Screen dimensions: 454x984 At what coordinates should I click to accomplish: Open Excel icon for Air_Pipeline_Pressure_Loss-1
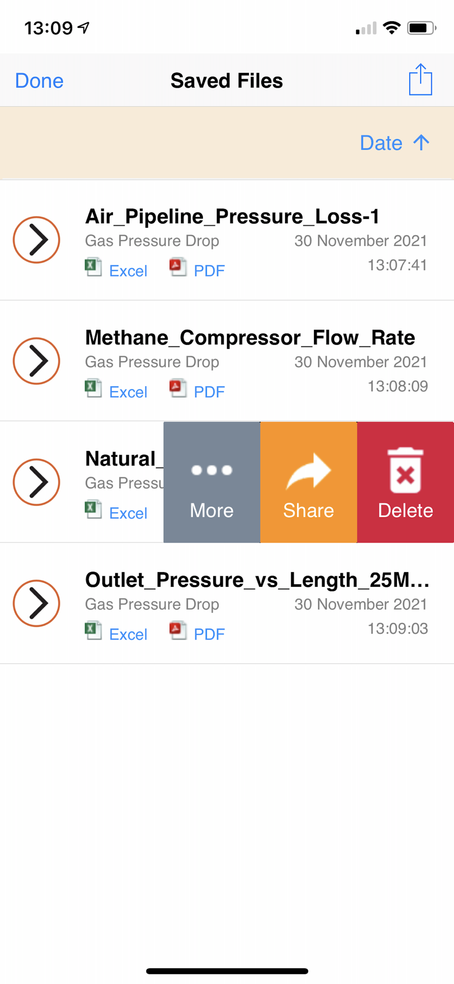(93, 267)
